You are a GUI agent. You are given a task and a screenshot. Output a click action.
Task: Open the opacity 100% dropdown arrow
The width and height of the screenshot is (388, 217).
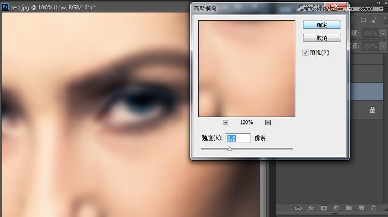click(x=383, y=33)
